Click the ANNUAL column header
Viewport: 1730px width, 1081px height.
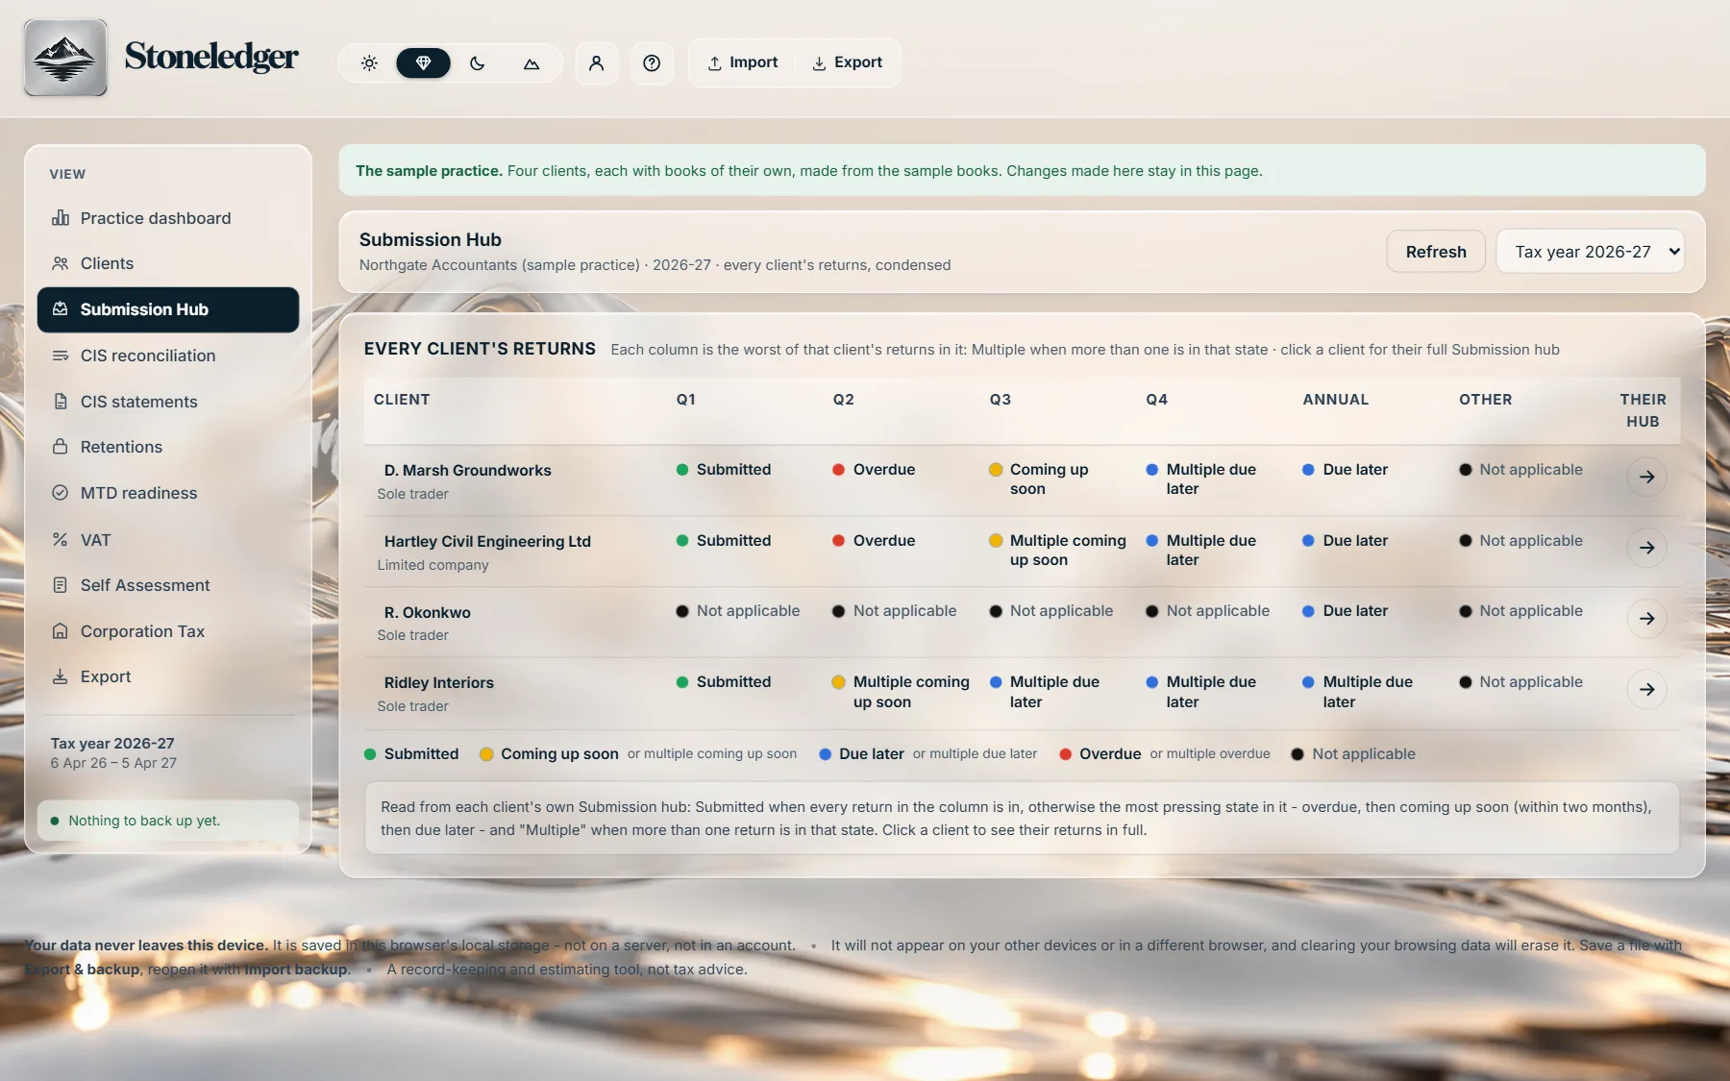tap(1335, 399)
